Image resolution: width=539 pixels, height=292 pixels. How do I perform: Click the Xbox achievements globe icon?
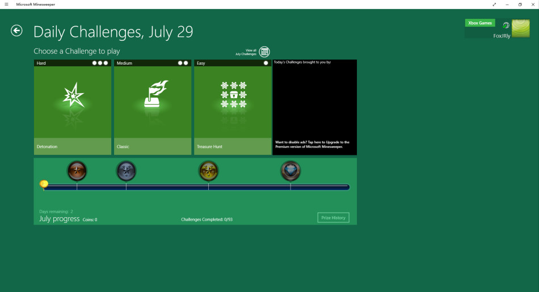tap(506, 26)
